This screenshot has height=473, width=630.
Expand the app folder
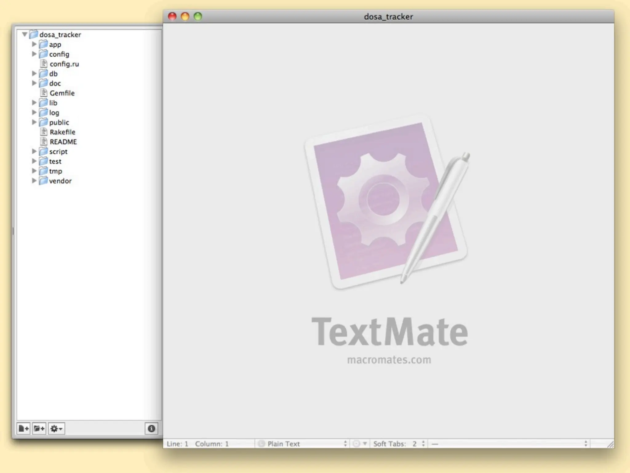[34, 44]
